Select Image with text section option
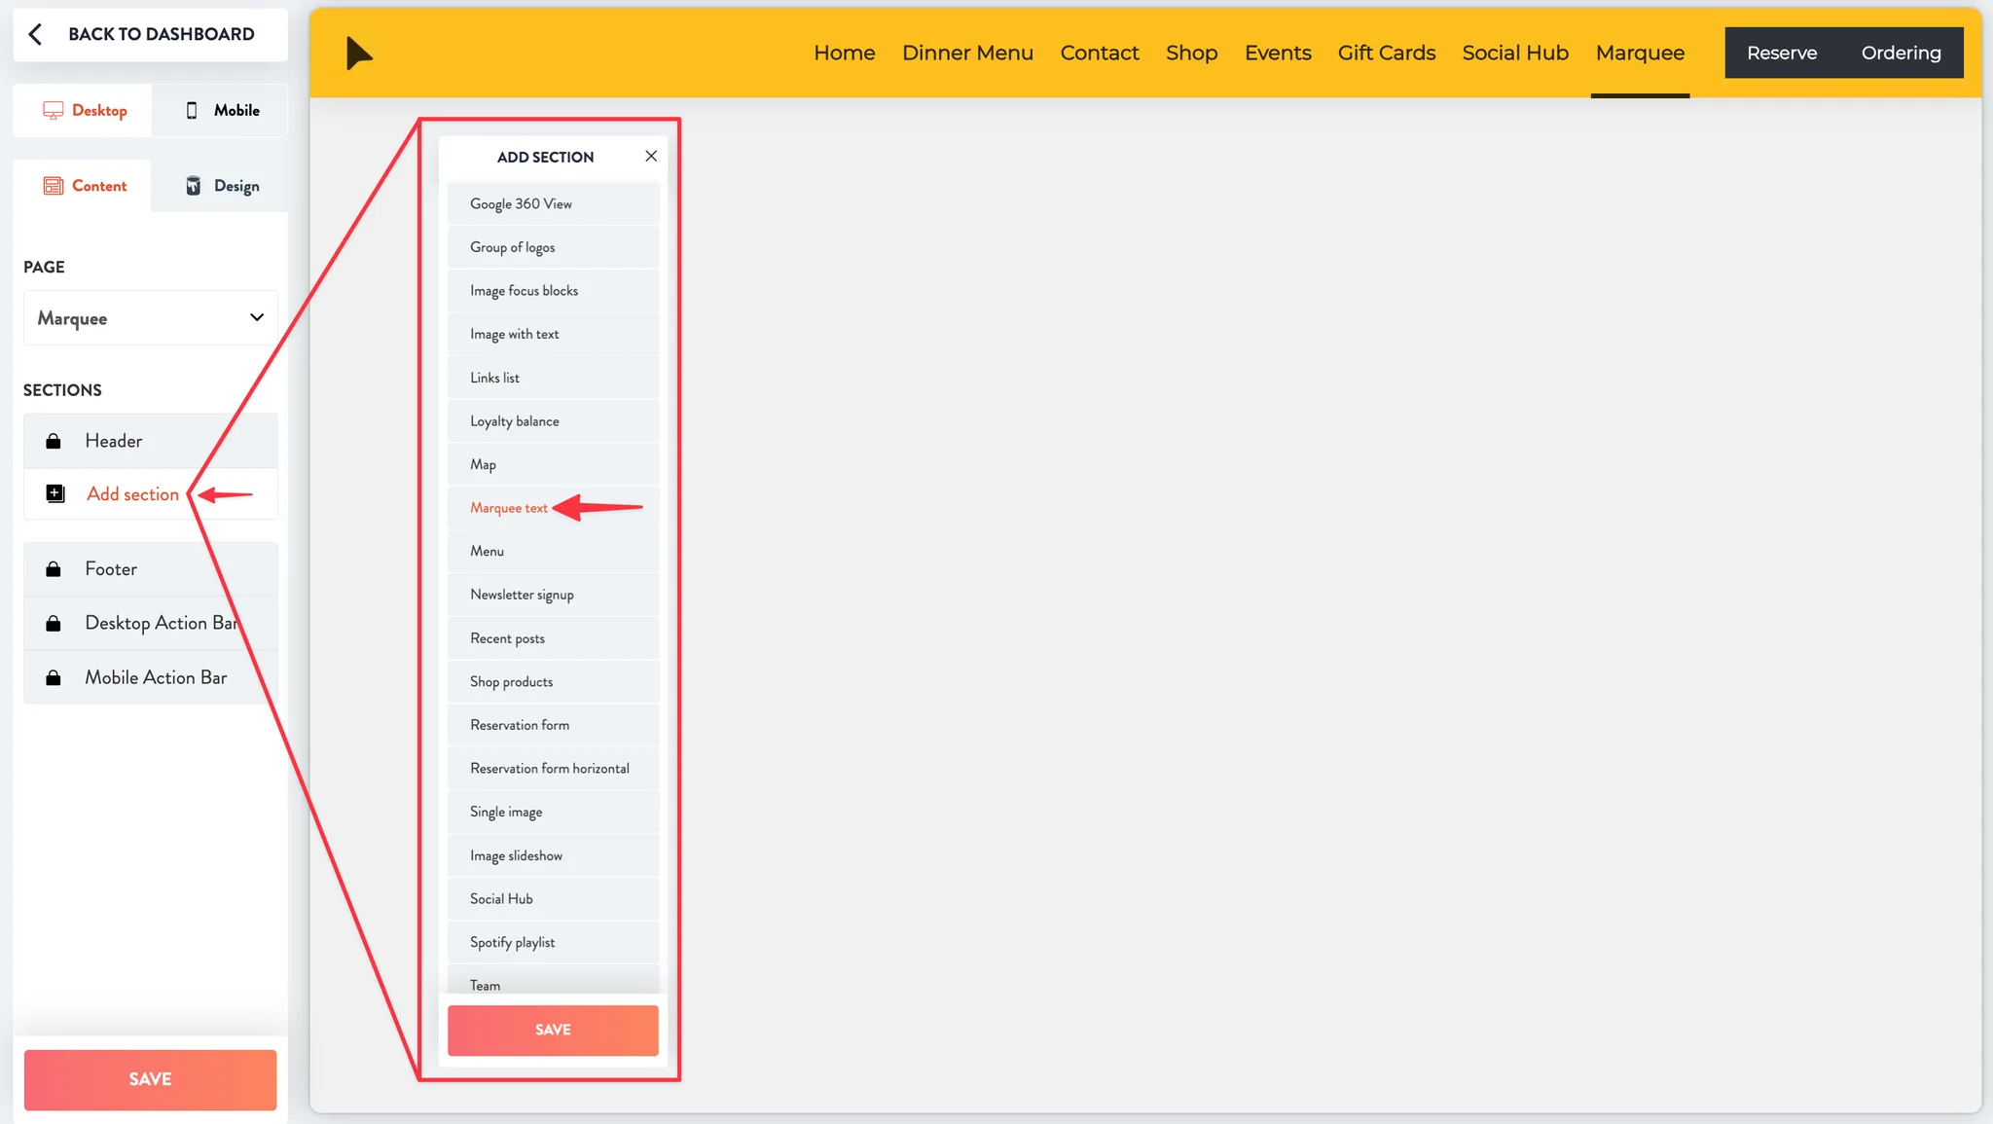 point(553,334)
